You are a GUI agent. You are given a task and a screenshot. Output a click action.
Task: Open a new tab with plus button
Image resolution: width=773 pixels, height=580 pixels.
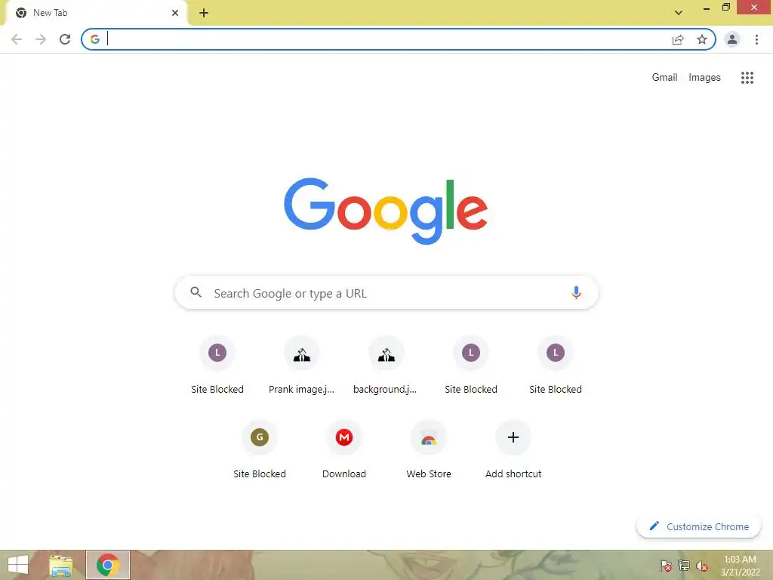tap(204, 13)
